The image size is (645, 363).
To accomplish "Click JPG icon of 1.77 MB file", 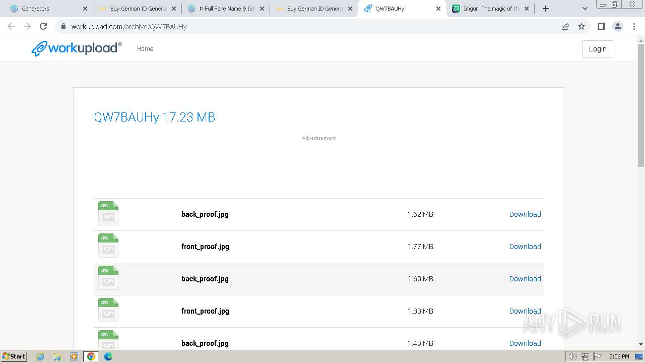I will (x=108, y=246).
